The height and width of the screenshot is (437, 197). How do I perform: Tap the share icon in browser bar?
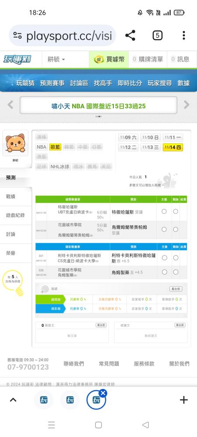tap(130, 36)
